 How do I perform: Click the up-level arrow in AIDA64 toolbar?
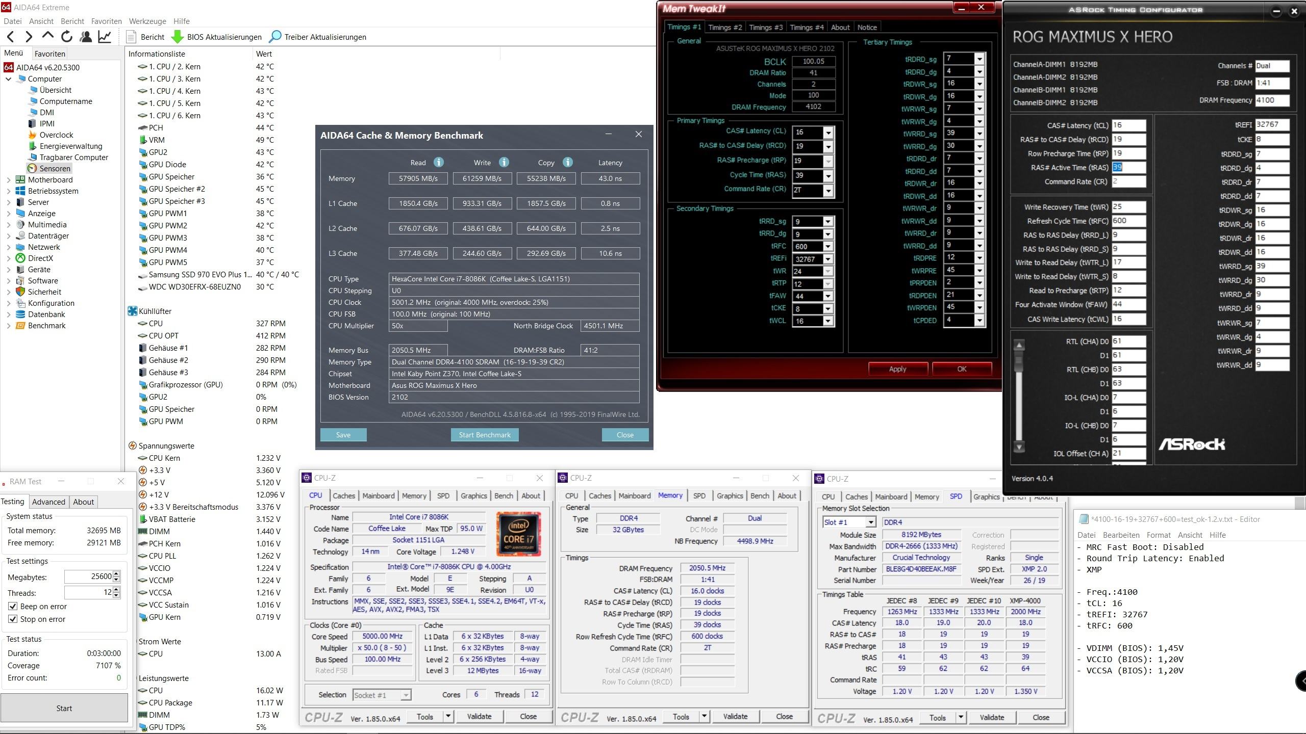47,36
